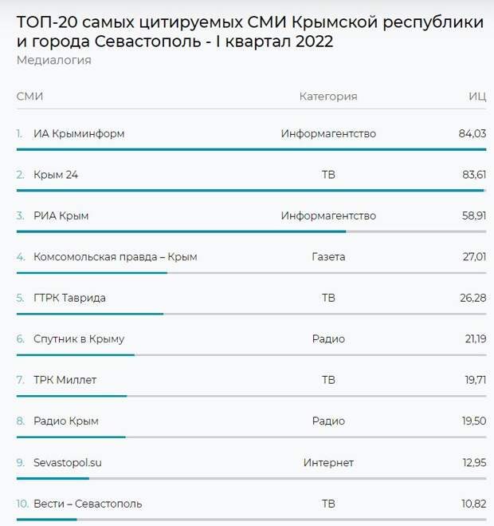Click the РИА Крым progress bar
Screen dimensions: 494x526
coord(181,231)
